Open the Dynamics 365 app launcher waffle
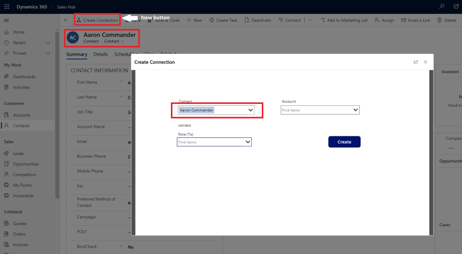The image size is (462, 254). [7, 7]
